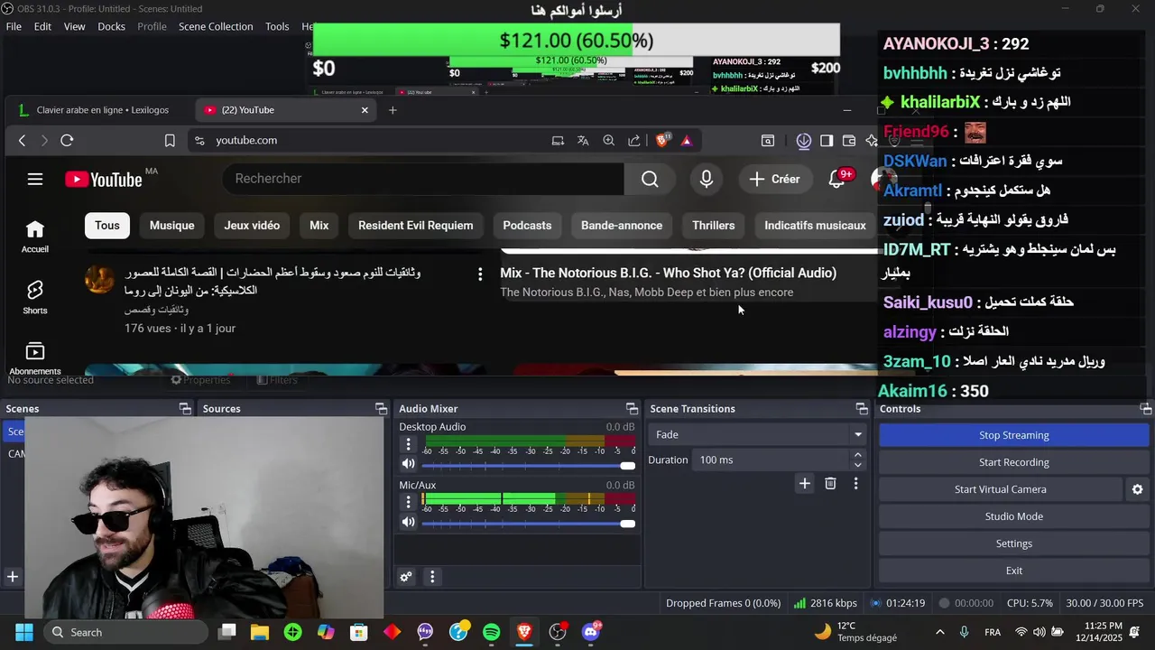
Task: Delete the scene transition with trash icon
Action: tap(830, 484)
